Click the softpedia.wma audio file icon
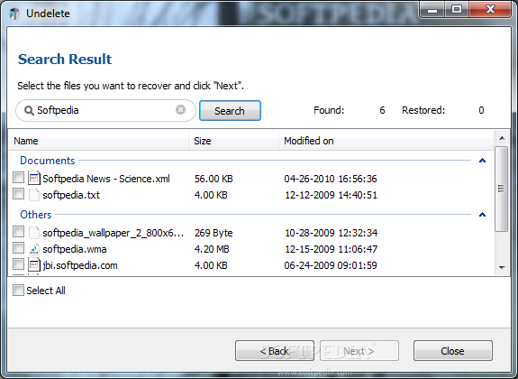The width and height of the screenshot is (518, 379). pyautogui.click(x=34, y=249)
